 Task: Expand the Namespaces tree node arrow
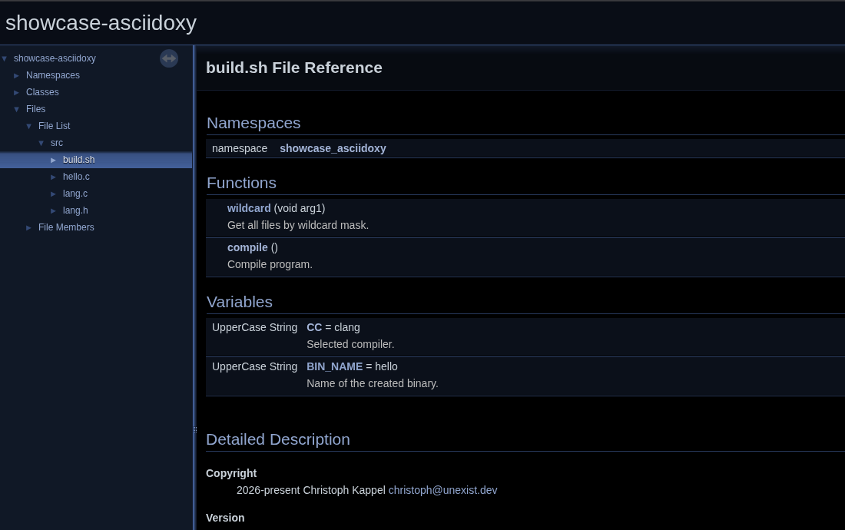click(17, 75)
